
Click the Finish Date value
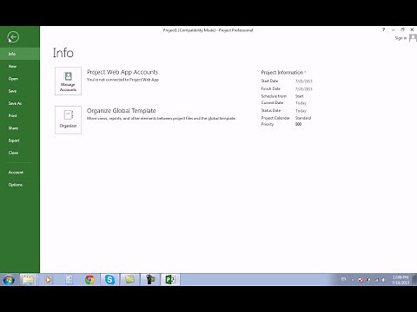coord(304,89)
